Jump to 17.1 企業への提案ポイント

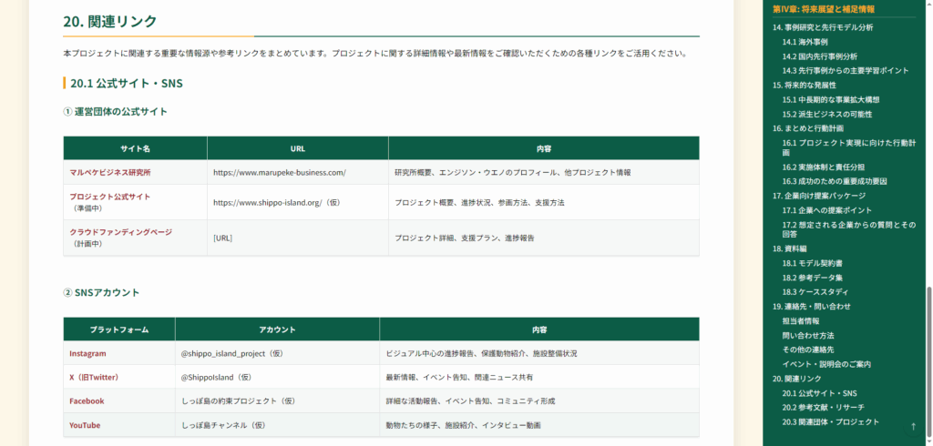coord(827,210)
